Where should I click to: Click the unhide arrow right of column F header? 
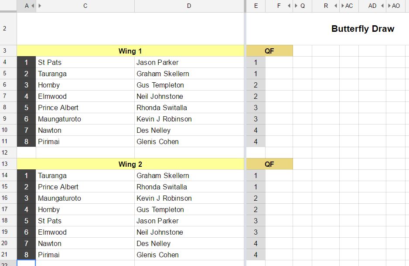tap(289, 6)
